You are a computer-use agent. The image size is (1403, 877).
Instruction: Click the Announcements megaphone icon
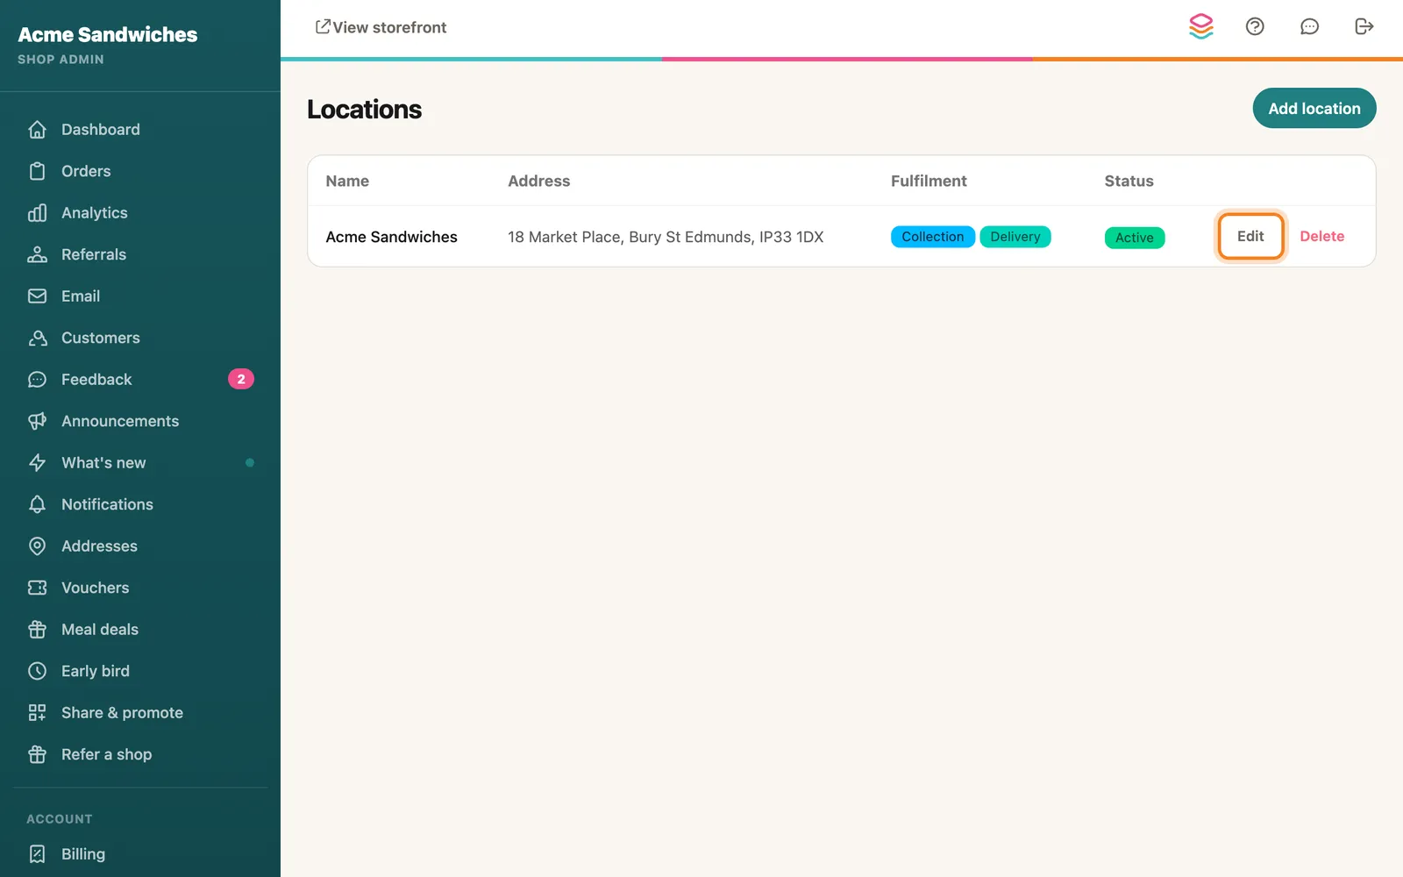[x=37, y=421]
